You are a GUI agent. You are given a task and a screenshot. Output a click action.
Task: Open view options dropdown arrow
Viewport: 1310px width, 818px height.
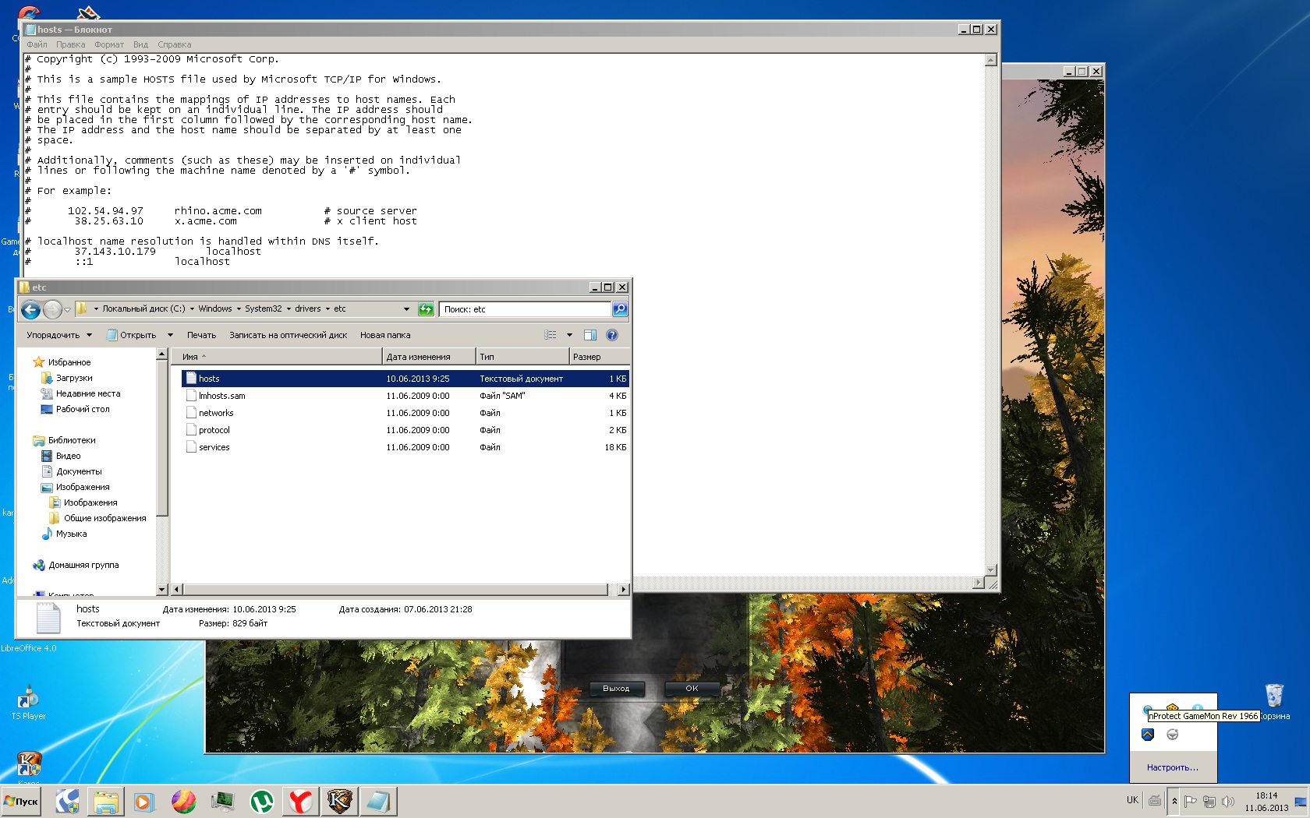(569, 335)
